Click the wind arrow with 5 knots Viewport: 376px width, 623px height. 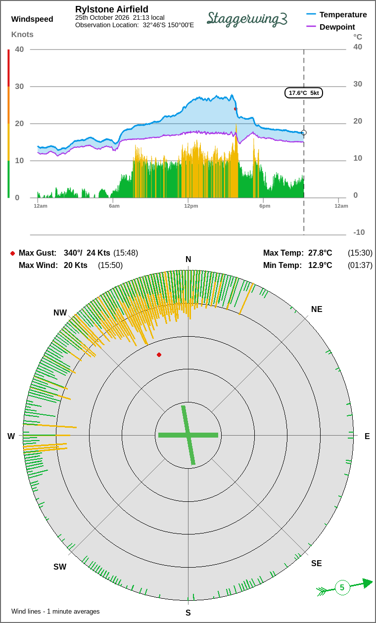tap(344, 587)
